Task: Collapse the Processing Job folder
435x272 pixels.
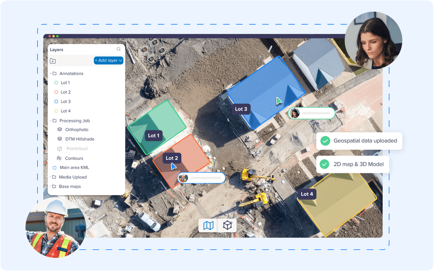Action: click(51, 121)
